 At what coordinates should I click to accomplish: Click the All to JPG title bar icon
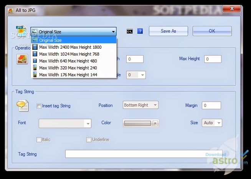10,11
